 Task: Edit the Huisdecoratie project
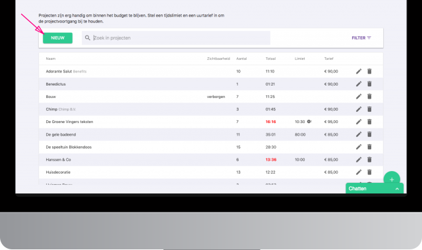point(359,172)
